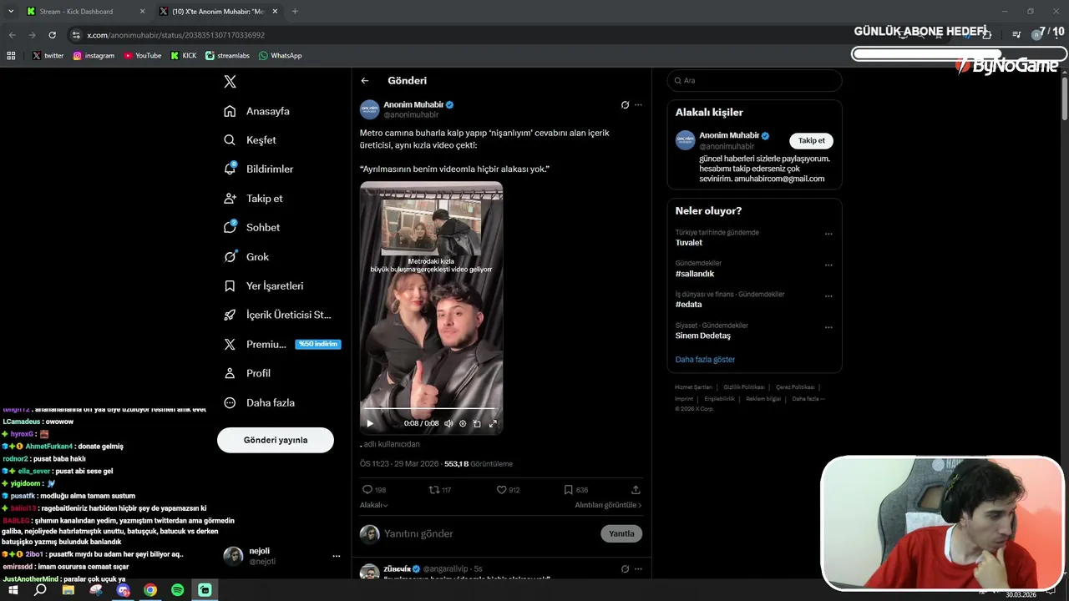Click the X logo in sidebar

click(x=231, y=81)
